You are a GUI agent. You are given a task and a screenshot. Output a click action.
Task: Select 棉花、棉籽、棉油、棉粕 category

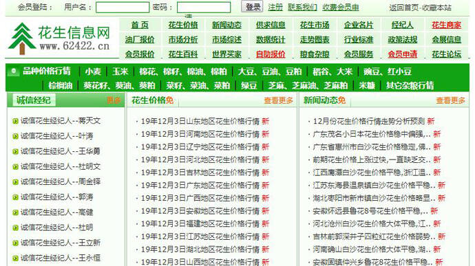point(183,71)
